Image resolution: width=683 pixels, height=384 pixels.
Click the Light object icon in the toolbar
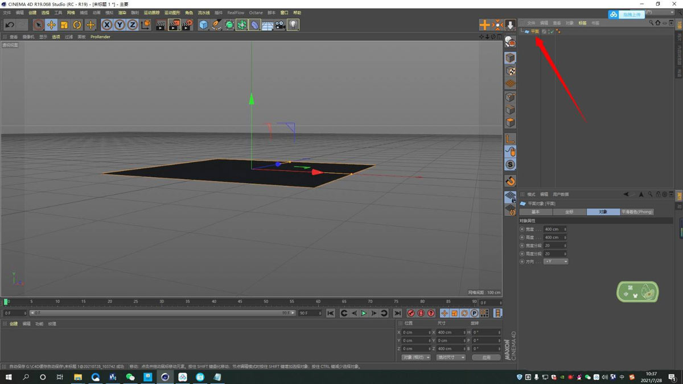(x=293, y=24)
